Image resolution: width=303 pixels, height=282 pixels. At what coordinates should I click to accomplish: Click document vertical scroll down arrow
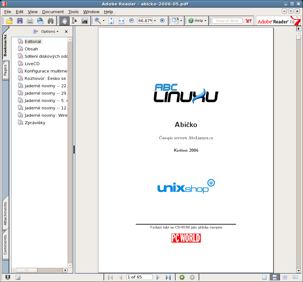(299, 270)
